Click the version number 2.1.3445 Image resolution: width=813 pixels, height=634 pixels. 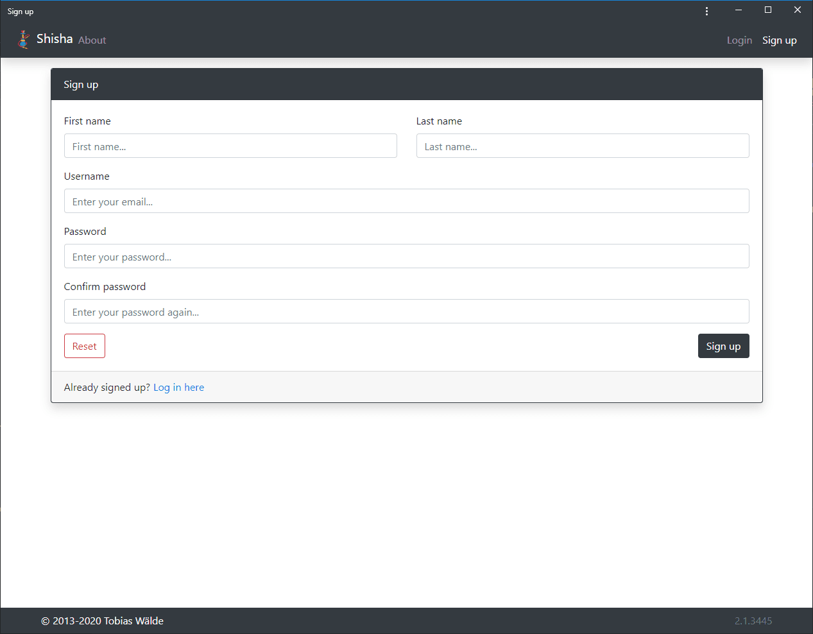[753, 621]
